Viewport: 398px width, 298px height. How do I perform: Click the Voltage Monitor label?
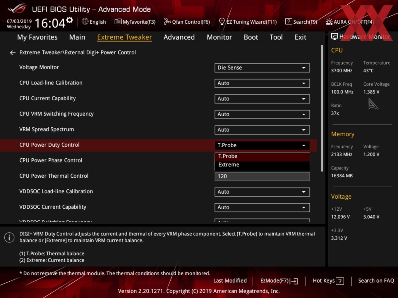tap(39, 67)
